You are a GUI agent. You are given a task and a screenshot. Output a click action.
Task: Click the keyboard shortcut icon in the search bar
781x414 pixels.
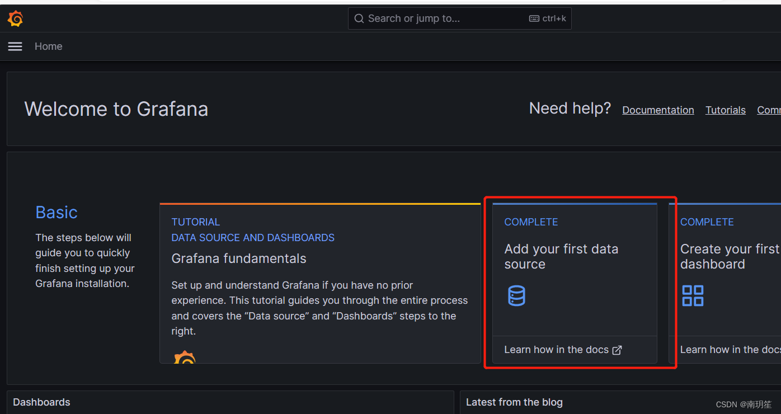pos(534,18)
